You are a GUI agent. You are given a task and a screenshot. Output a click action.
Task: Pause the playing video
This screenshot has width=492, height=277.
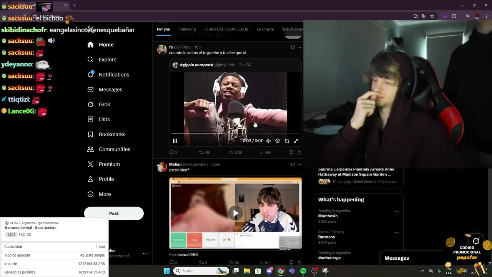point(175,141)
